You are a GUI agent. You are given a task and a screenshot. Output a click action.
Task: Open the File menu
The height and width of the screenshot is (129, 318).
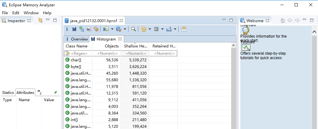point(5,13)
